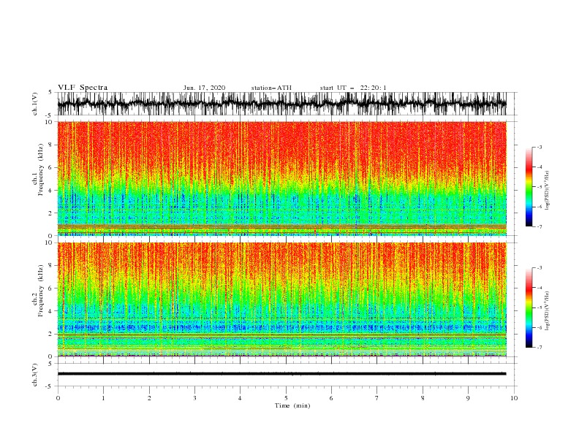Click the "8" kHz tick of ch.1 spectrogram
The height and width of the screenshot is (447, 579).
pyautogui.click(x=50, y=145)
